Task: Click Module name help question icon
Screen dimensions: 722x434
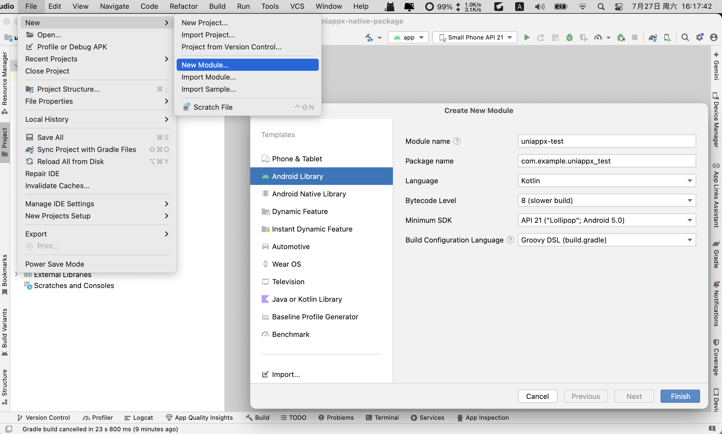Action: [x=457, y=141]
